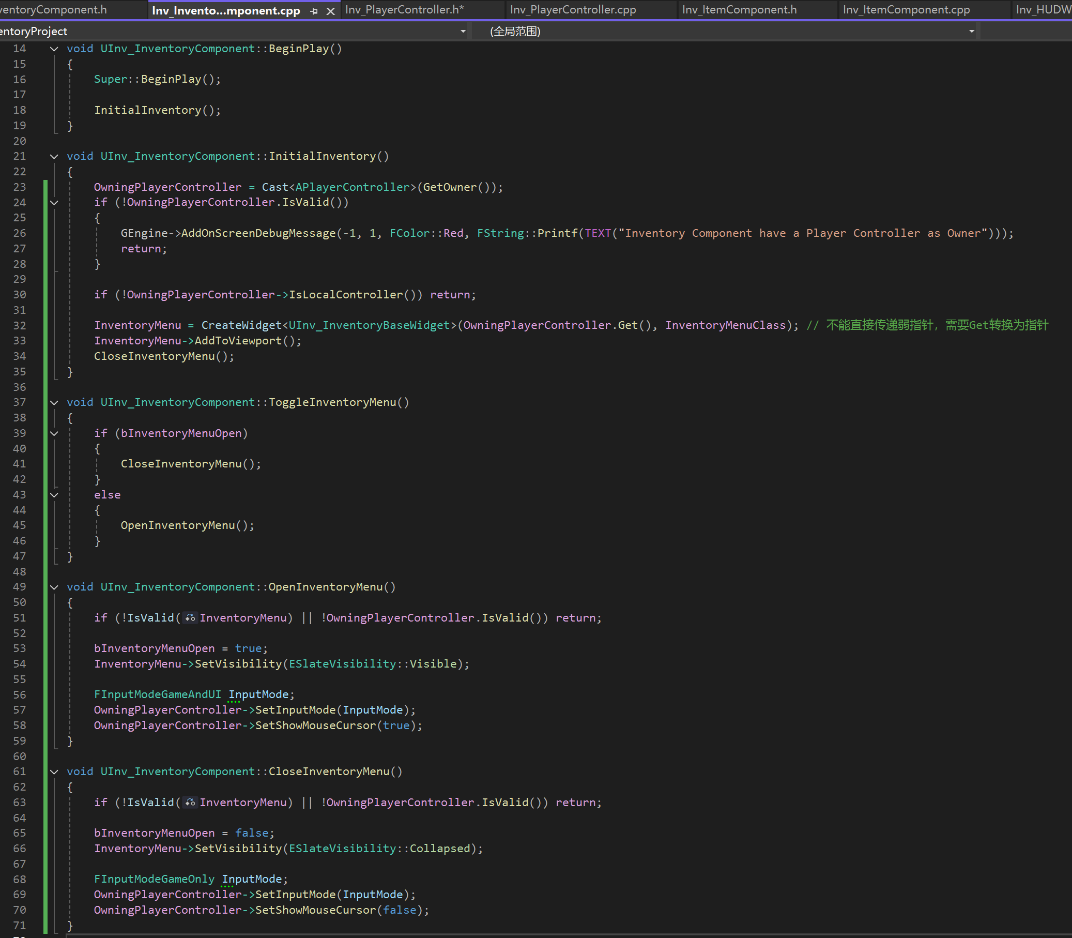Collapse the CloseInventoryMenu function
1072x938 pixels.
click(x=54, y=771)
